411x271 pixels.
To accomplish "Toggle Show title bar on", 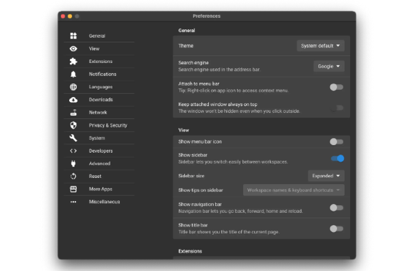I will [336, 229].
